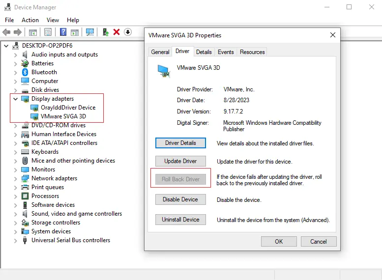
Task: Click the Update Driver button
Action: (180, 161)
